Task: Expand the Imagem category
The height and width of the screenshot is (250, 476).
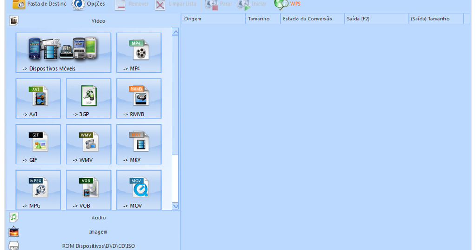Action: (93, 232)
